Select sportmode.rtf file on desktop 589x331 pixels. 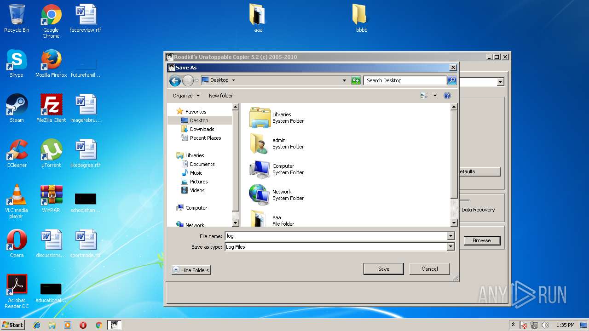[x=86, y=244]
